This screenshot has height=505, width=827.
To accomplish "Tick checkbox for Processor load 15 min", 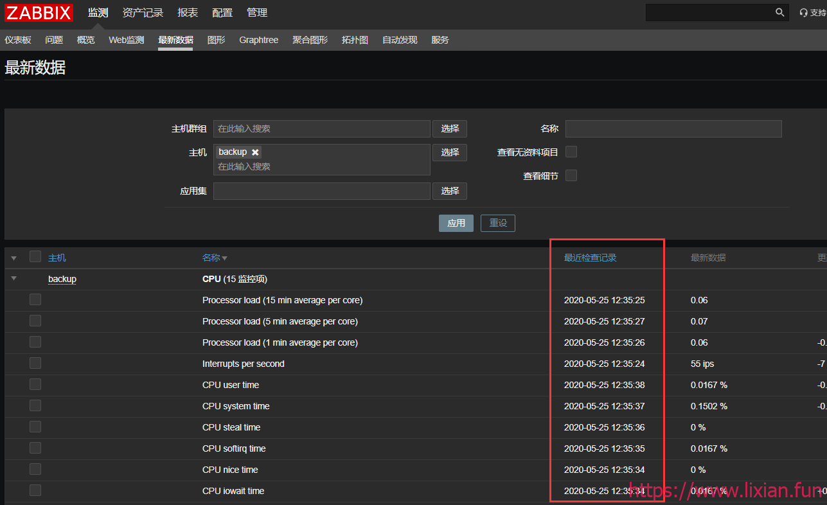I will (35, 299).
